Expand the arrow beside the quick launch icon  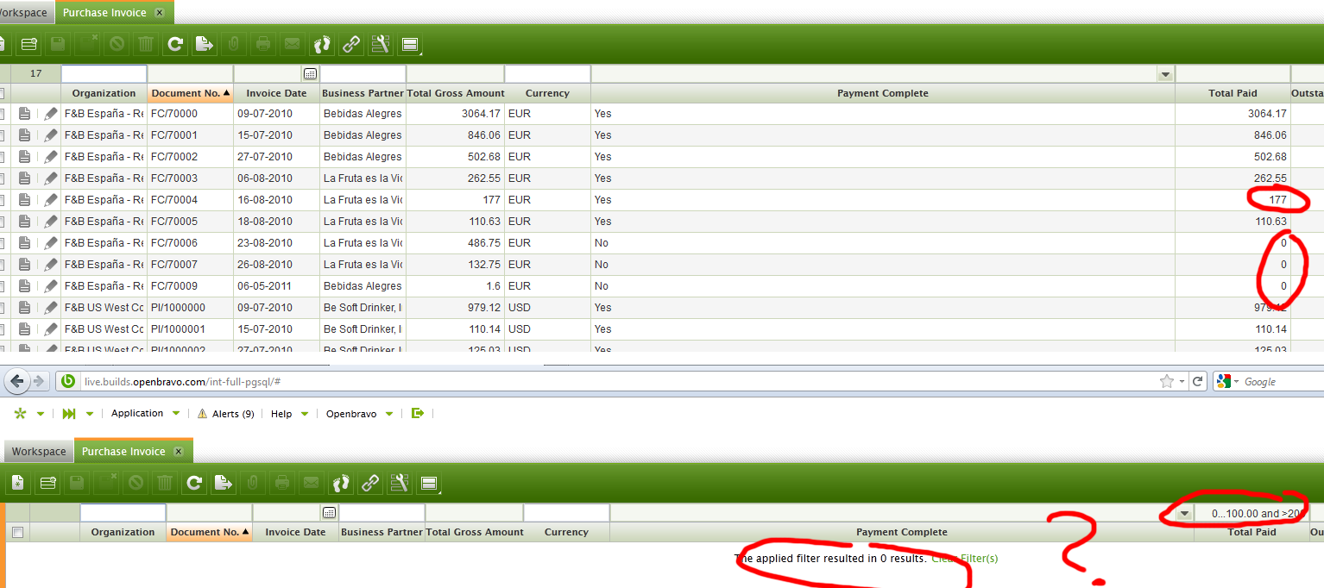(x=89, y=414)
